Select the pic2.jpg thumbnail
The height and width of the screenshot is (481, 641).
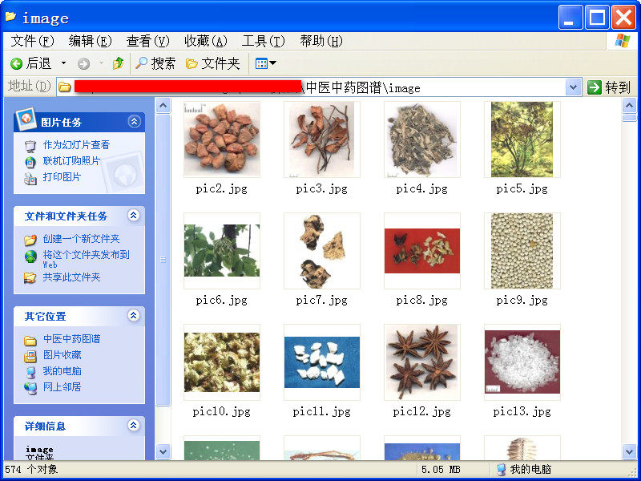tap(222, 139)
